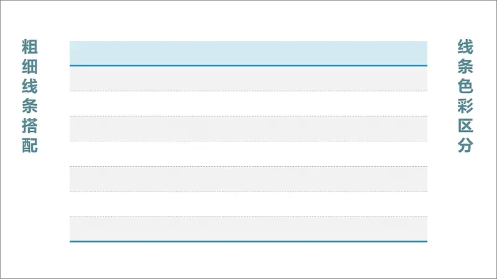Select the second gray table row
This screenshot has height=279, width=497.
tap(248, 128)
